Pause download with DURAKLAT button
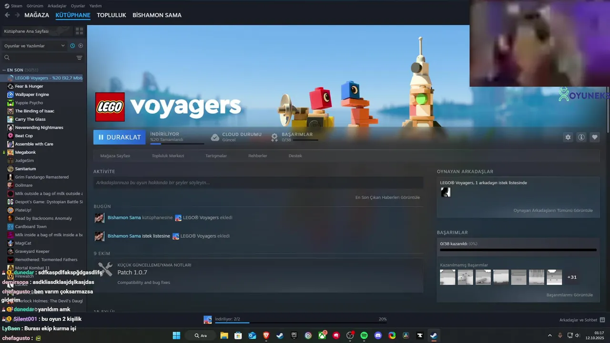The height and width of the screenshot is (343, 610). [x=120, y=137]
